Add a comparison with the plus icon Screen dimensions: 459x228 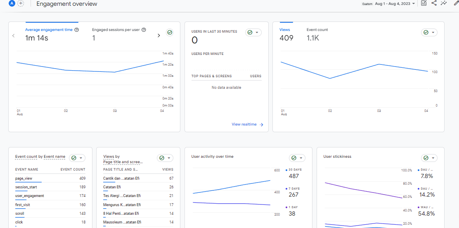(x=21, y=3)
